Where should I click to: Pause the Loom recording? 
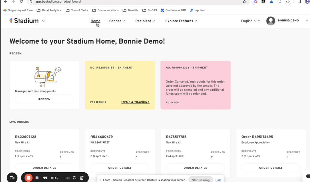(x=37, y=177)
